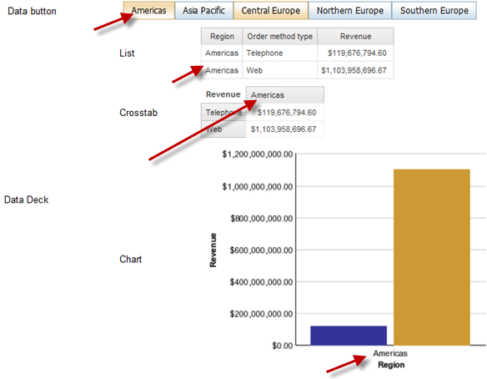The image size is (487, 379).
Task: Click the Order method type column header
Action: pyautogui.click(x=280, y=37)
